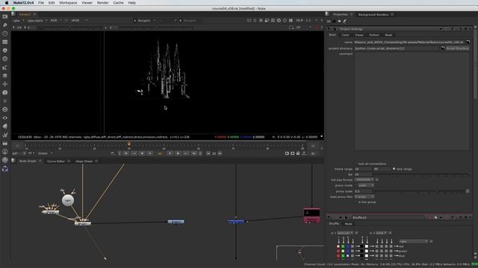Open the Time nodes clock icon
The height and width of the screenshot is (268, 478).
point(5,33)
